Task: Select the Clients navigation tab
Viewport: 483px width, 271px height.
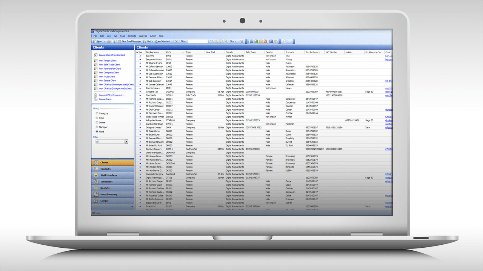Action: click(112, 163)
